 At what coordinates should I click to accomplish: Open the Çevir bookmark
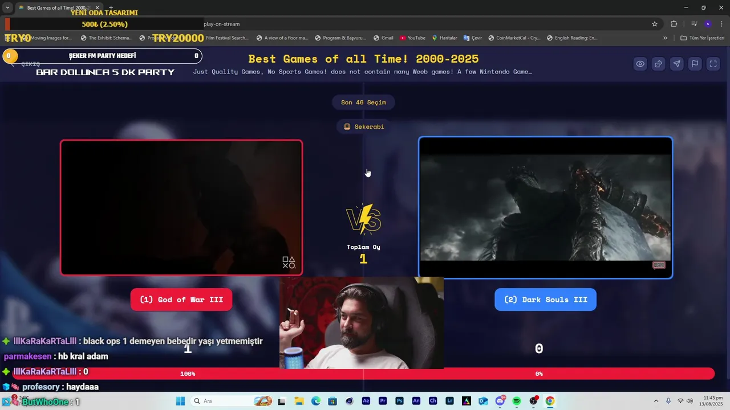(x=473, y=38)
